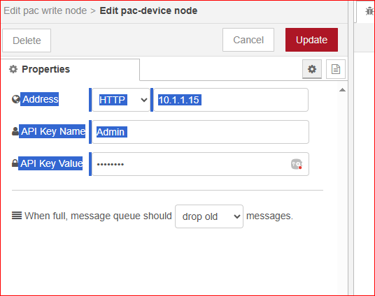Image resolution: width=375 pixels, height=296 pixels.
Task: Open the HTTP protocol dropdown
Action: (121, 100)
